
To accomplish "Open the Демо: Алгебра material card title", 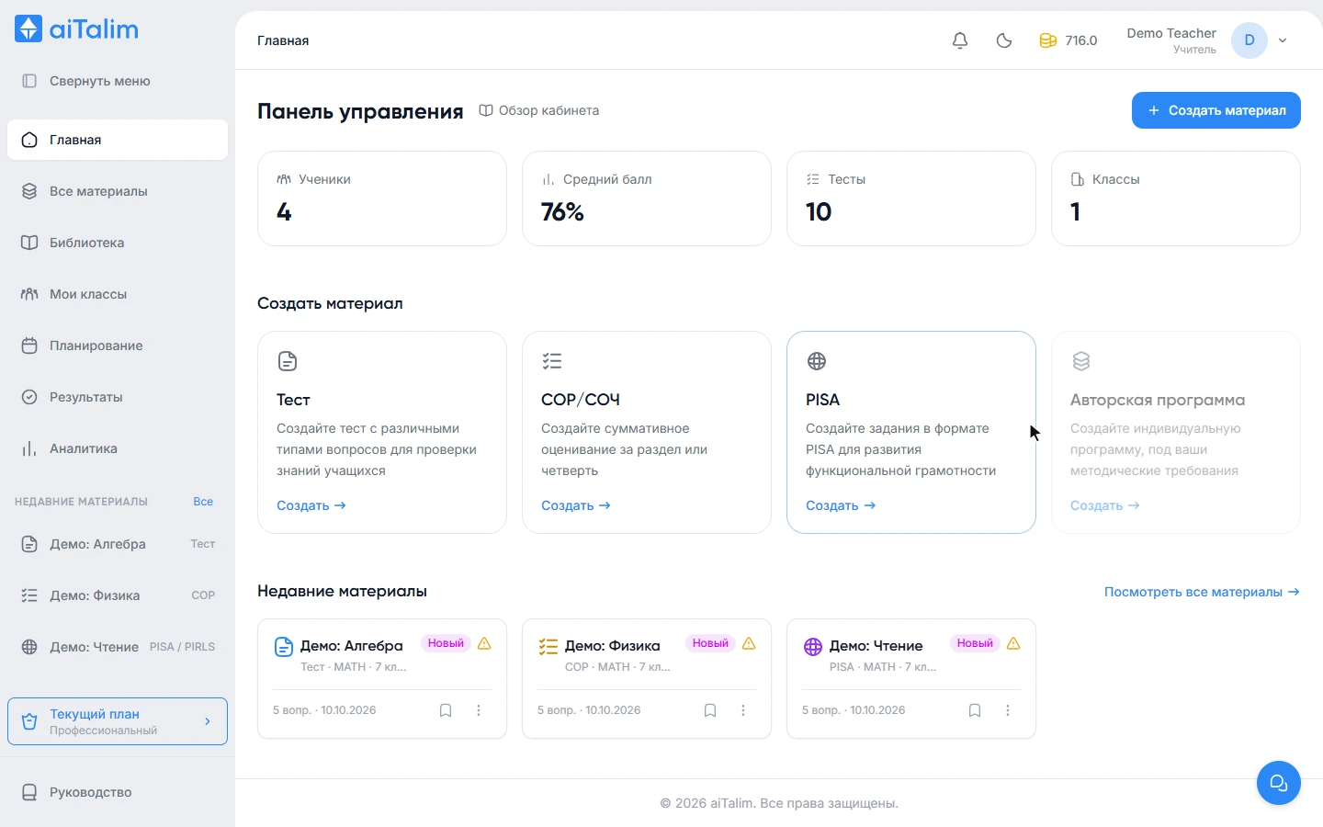I will [352, 646].
